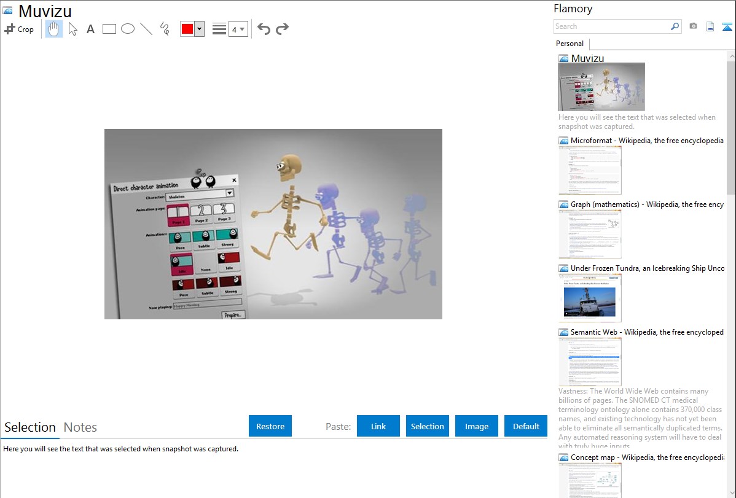Open the color picker dropdown arrow
736x498 pixels.
click(199, 29)
